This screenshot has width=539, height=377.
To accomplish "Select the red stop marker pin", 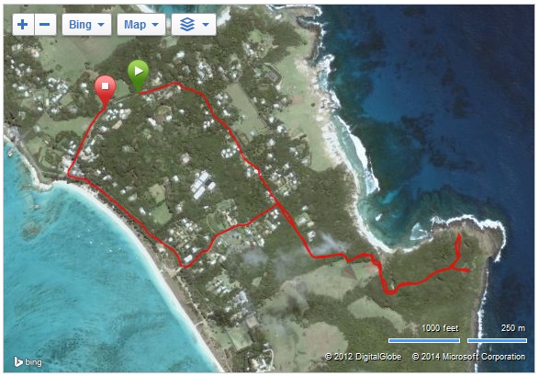I will (106, 91).
